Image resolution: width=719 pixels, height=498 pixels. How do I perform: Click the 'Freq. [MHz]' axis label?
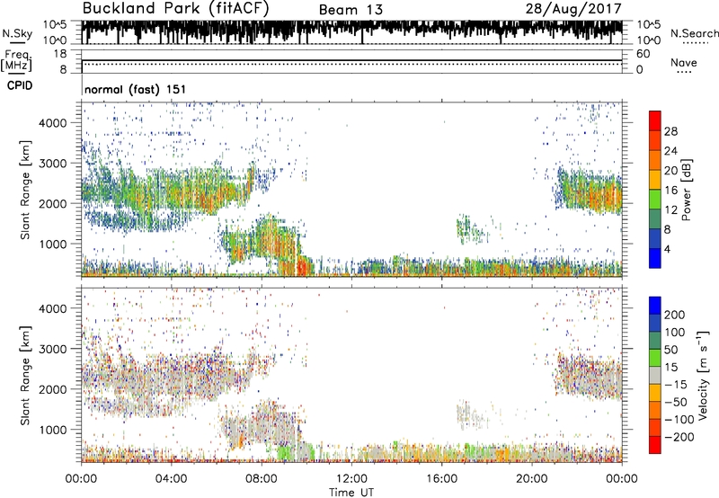[16, 60]
